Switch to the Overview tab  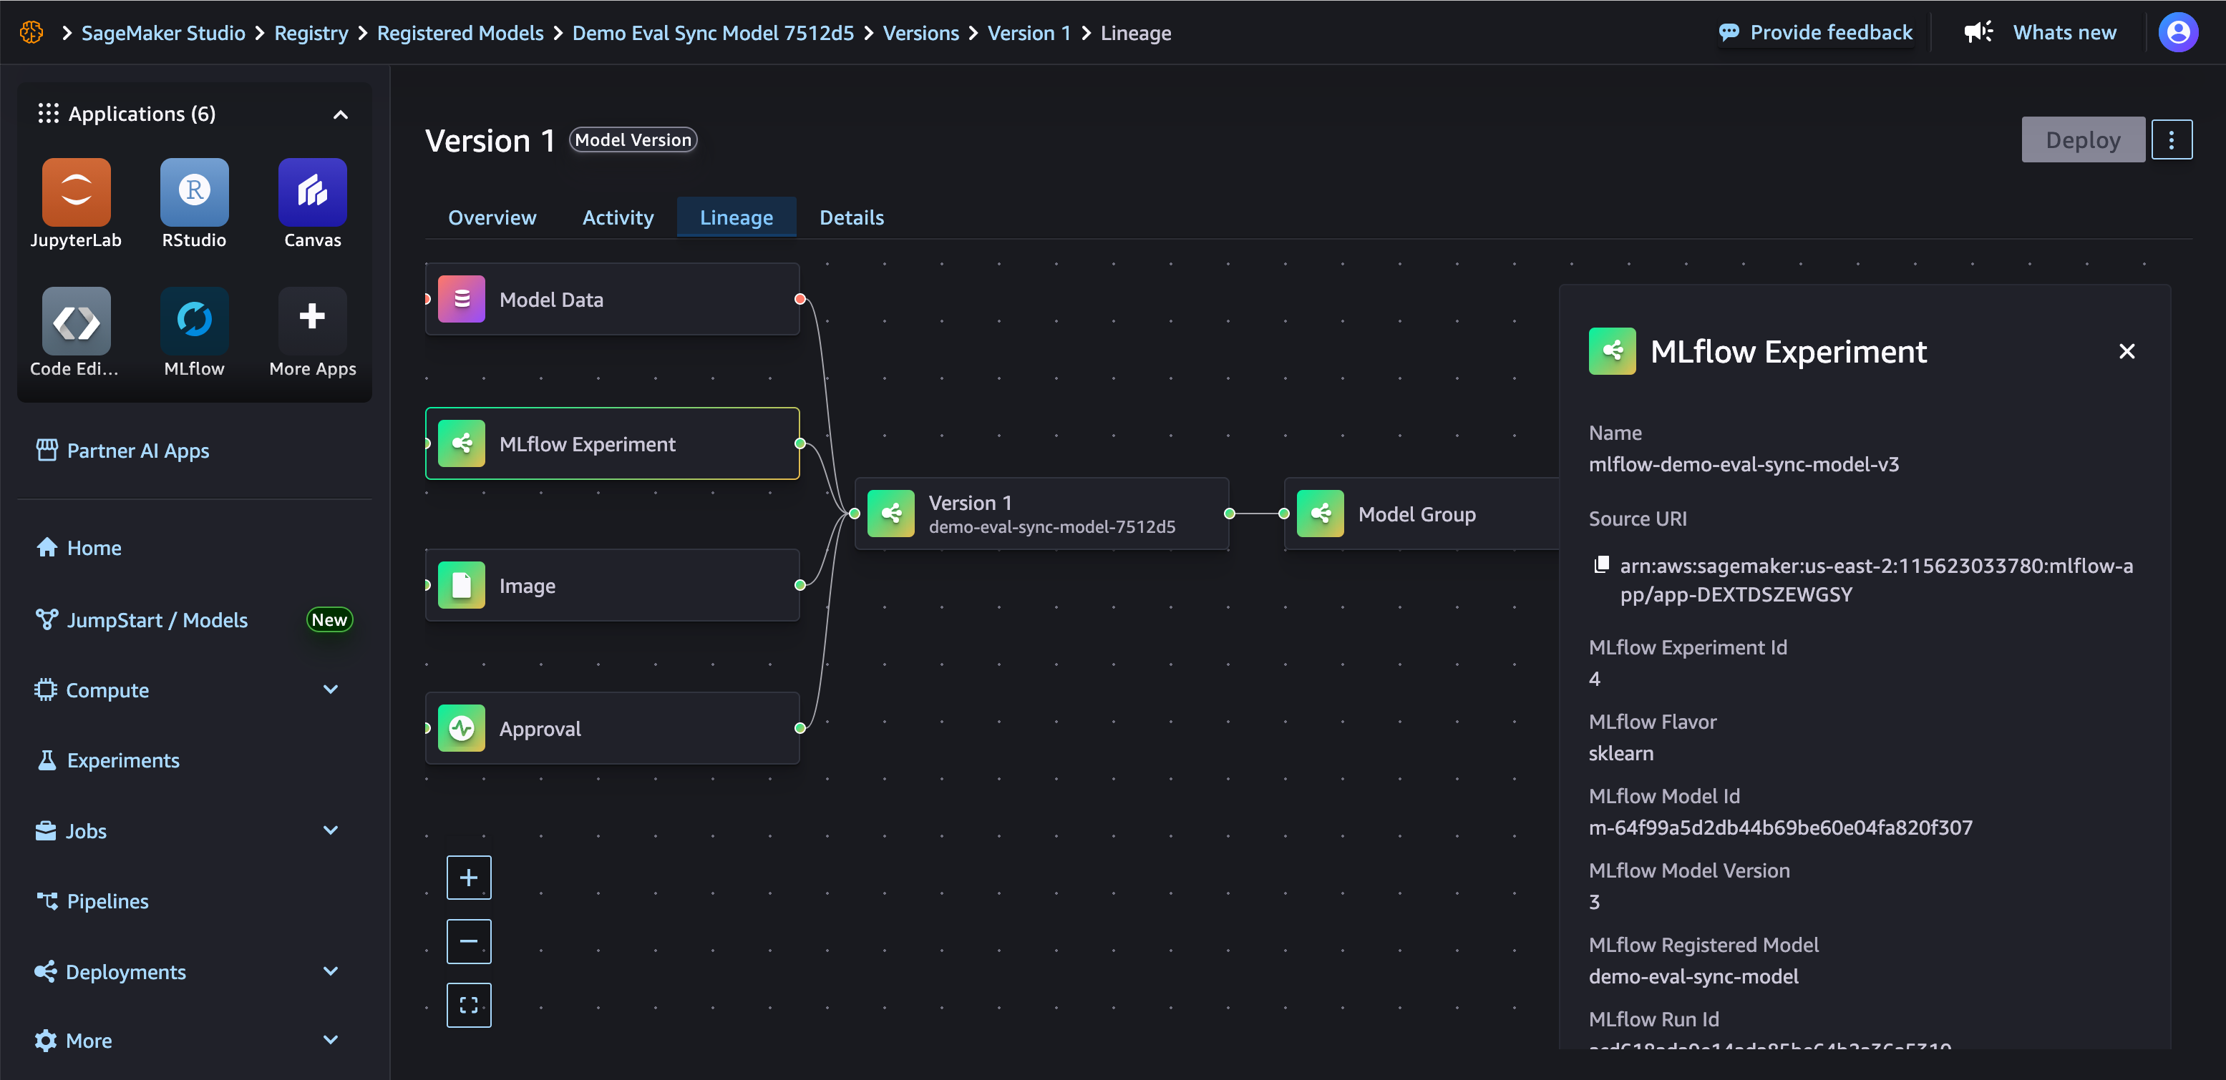pos(492,217)
